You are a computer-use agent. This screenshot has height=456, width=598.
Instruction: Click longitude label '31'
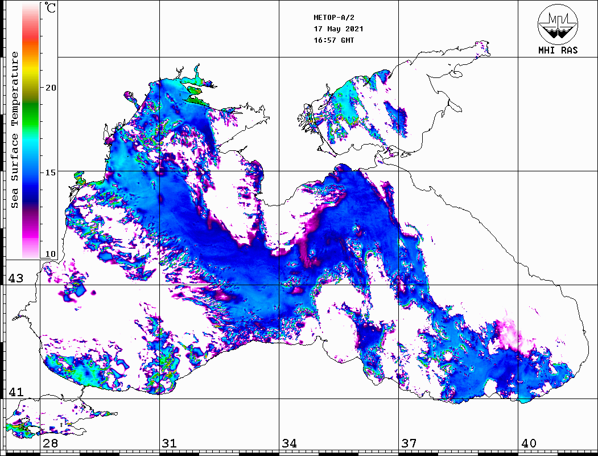tap(170, 443)
